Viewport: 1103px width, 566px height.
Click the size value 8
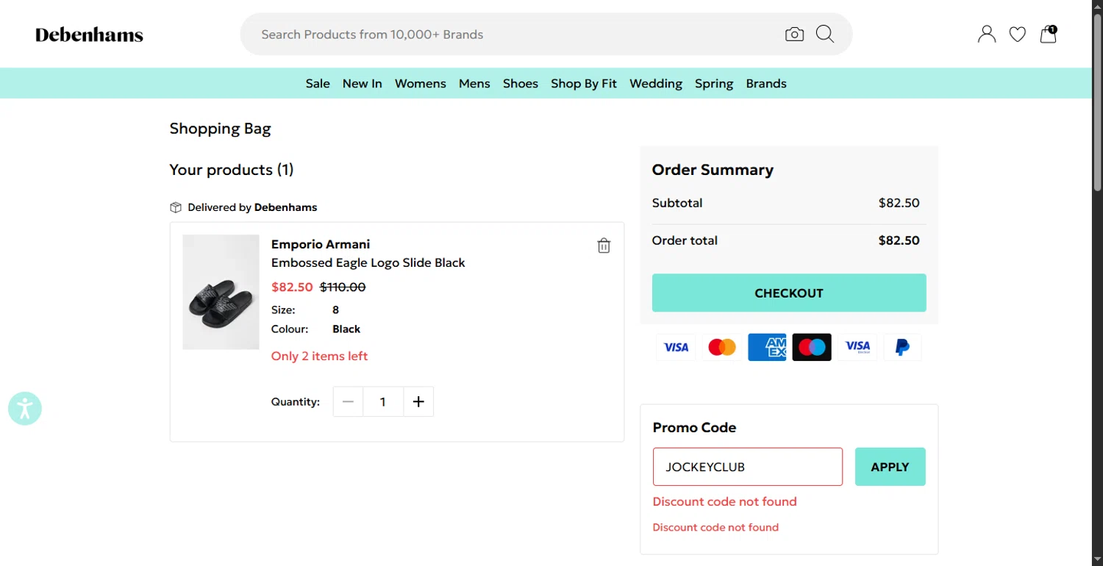(336, 309)
